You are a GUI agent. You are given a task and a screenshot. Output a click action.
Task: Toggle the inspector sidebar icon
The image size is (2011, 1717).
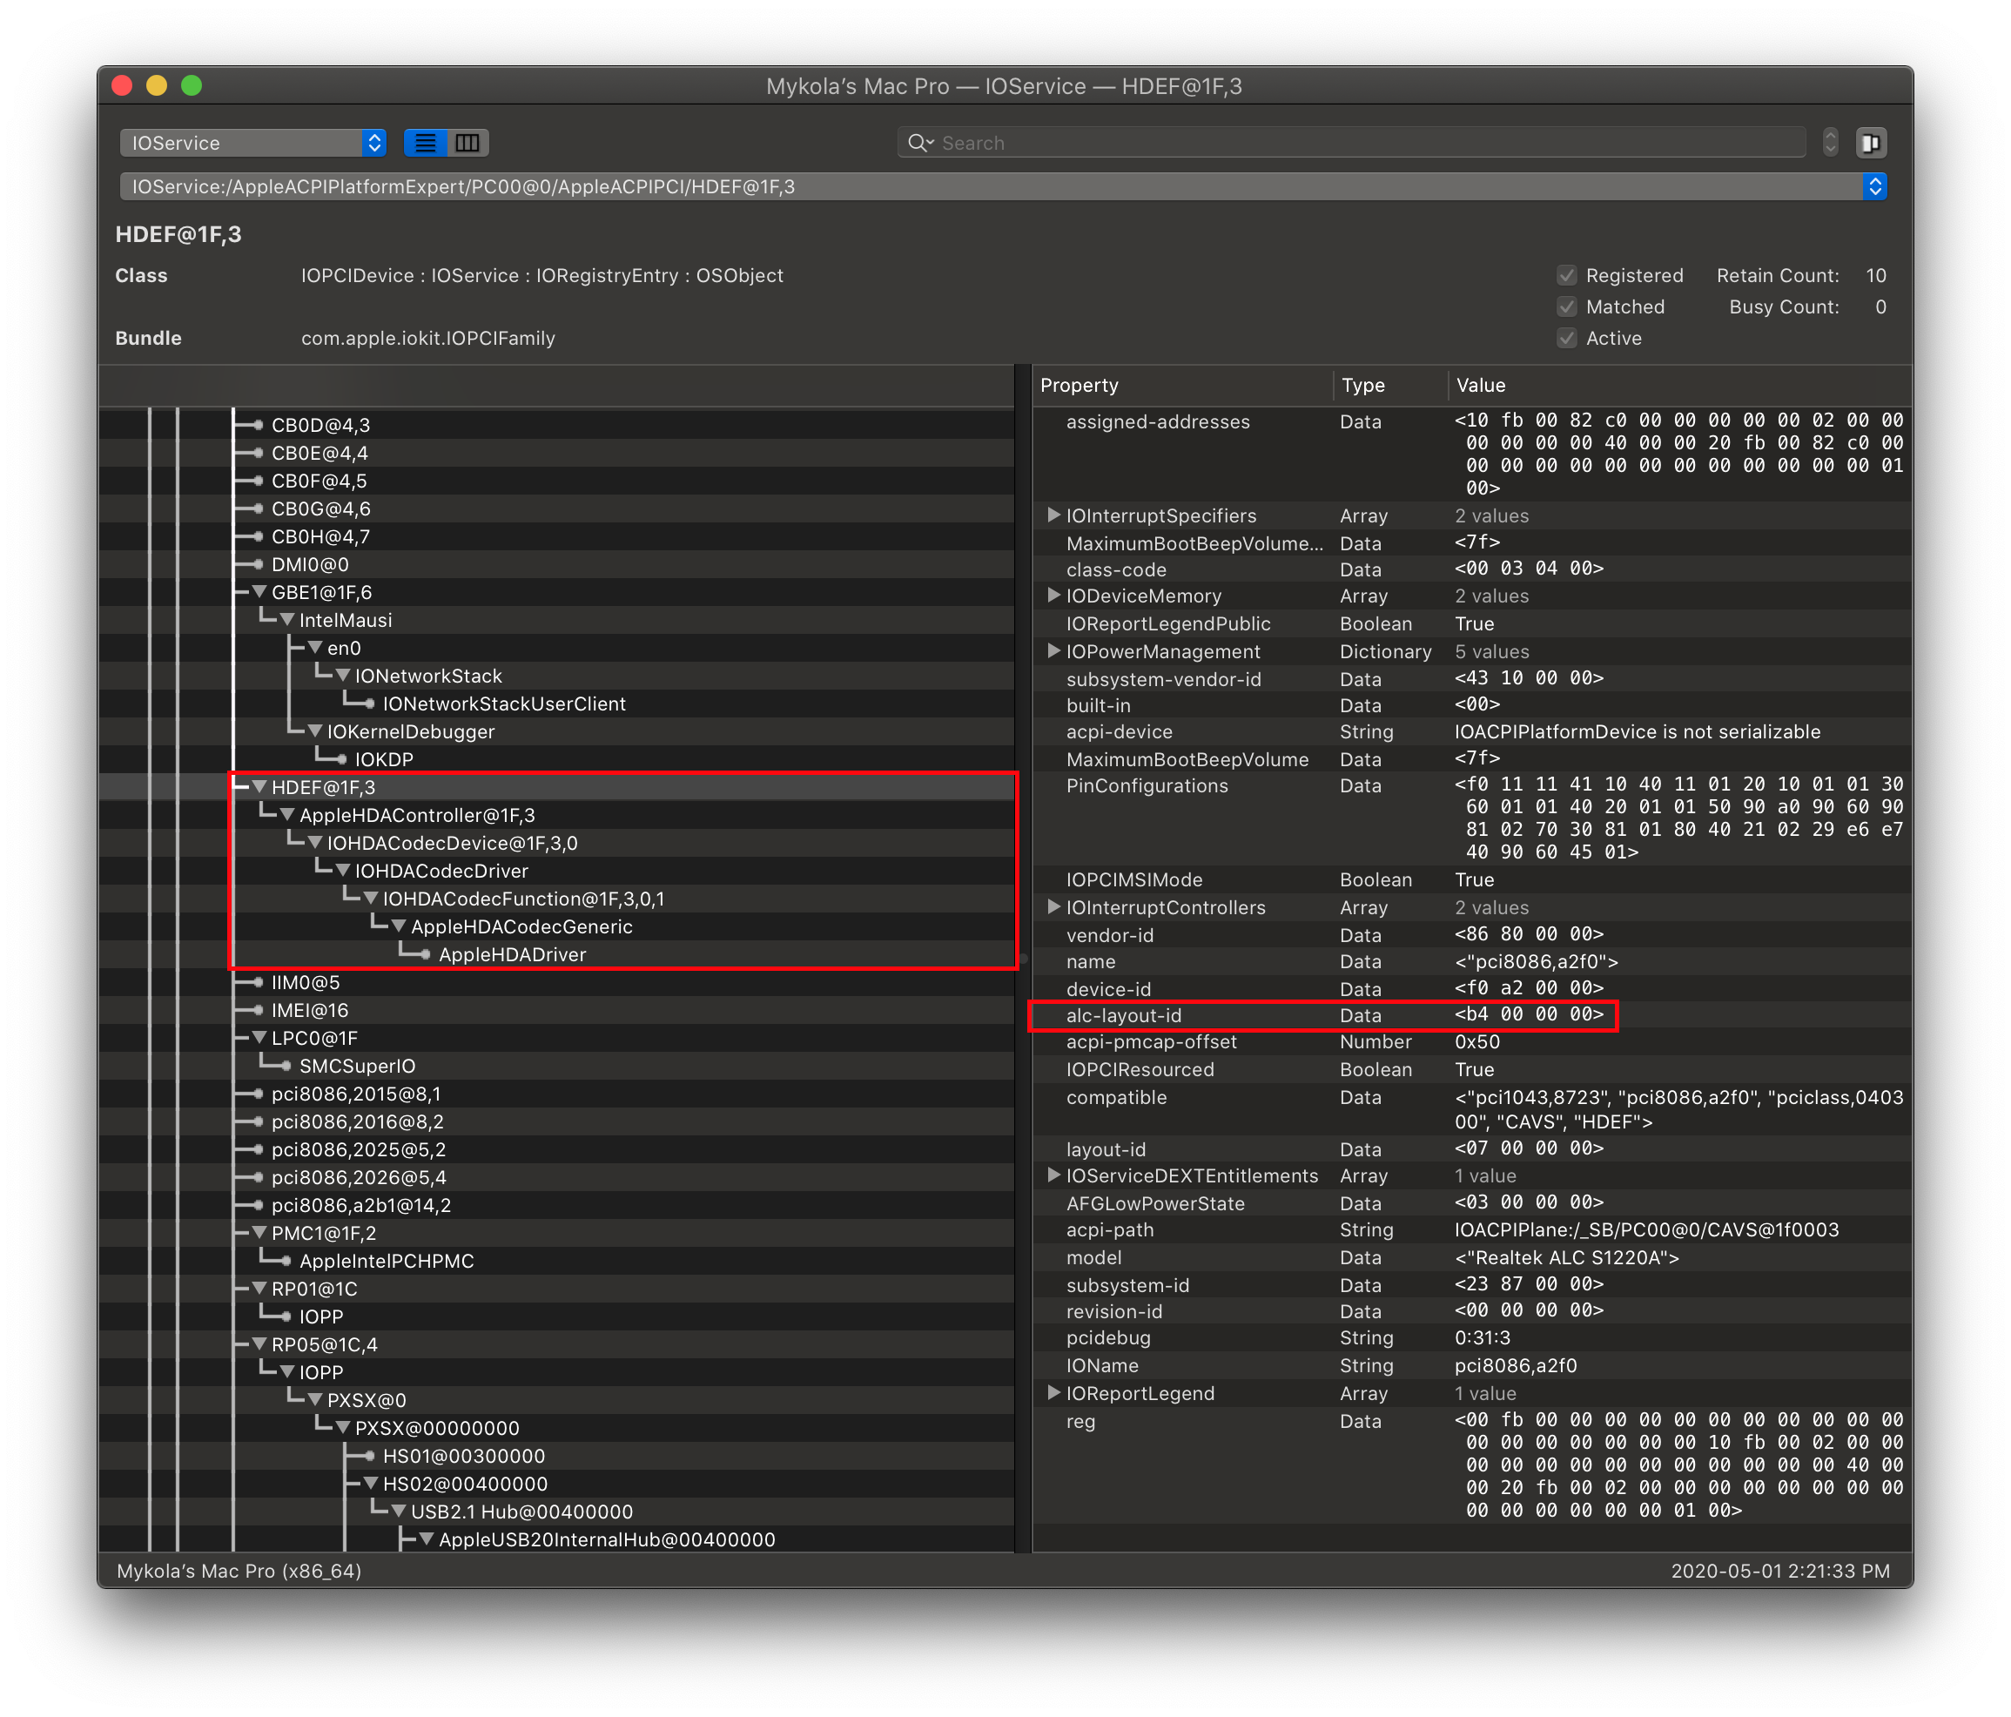[x=1870, y=143]
